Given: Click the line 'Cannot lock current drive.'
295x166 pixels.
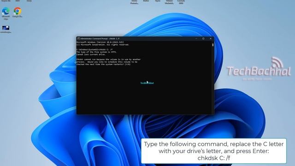Looking at the screenshot, I should click(91, 54).
